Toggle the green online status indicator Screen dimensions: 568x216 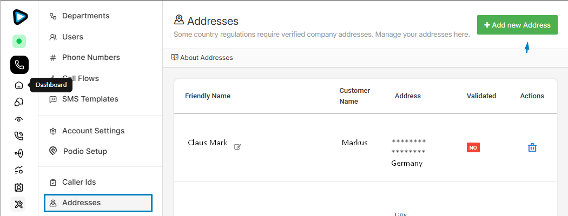pyautogui.click(x=19, y=41)
